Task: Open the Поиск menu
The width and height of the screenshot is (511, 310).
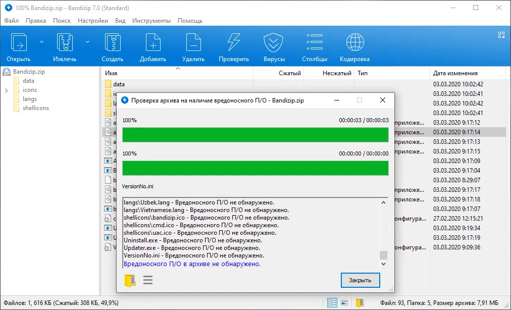Action: [62, 21]
